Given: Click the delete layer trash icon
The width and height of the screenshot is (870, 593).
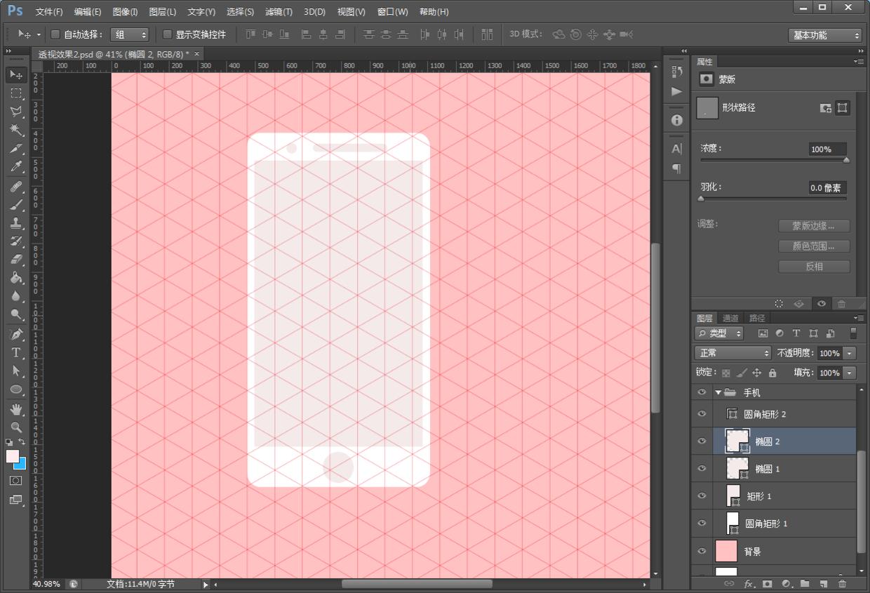Looking at the screenshot, I should pyautogui.click(x=842, y=583).
